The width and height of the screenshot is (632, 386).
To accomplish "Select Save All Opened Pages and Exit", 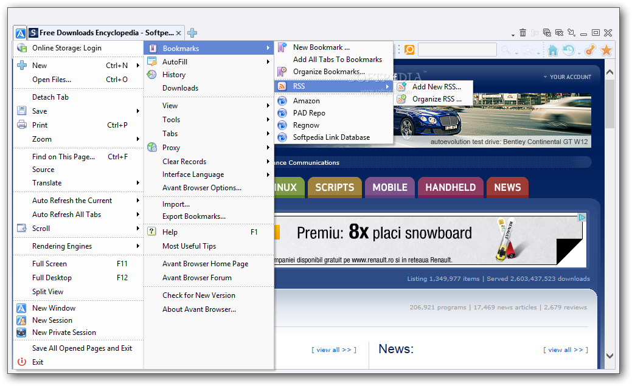I will [78, 348].
